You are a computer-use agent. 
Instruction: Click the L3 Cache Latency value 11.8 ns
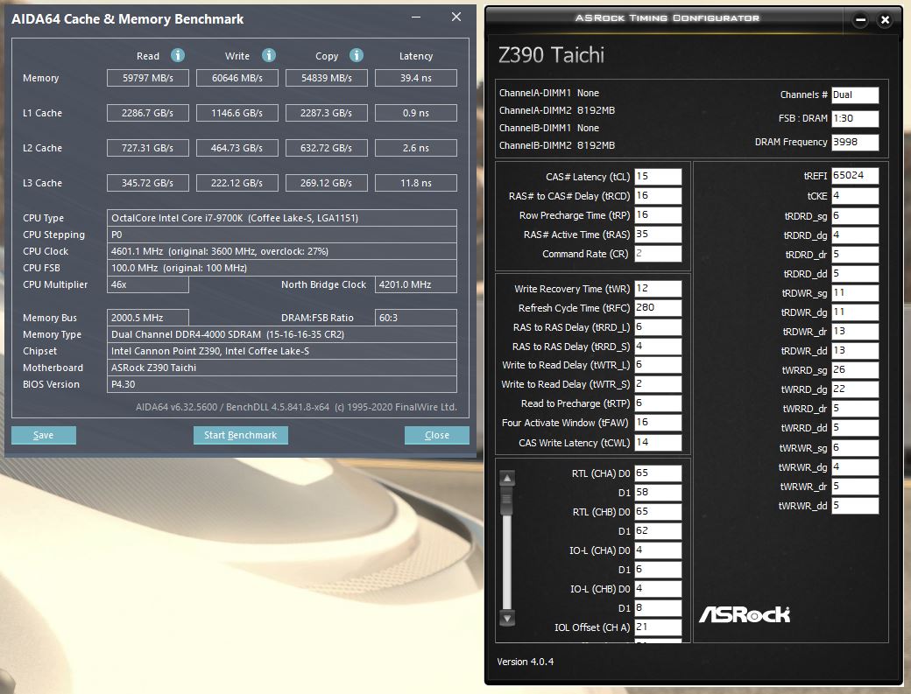416,183
